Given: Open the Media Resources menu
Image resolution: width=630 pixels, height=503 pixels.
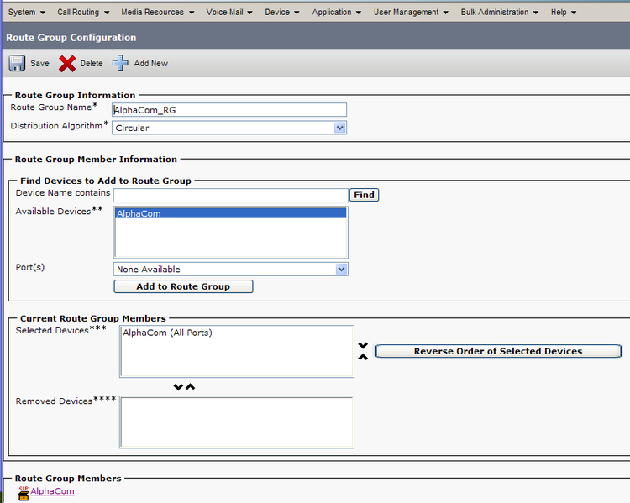Looking at the screenshot, I should pyautogui.click(x=157, y=13).
